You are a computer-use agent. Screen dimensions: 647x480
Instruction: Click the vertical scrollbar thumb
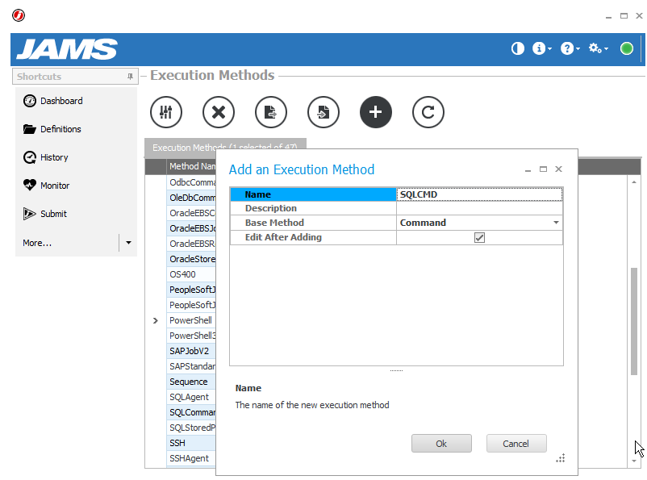pos(634,322)
